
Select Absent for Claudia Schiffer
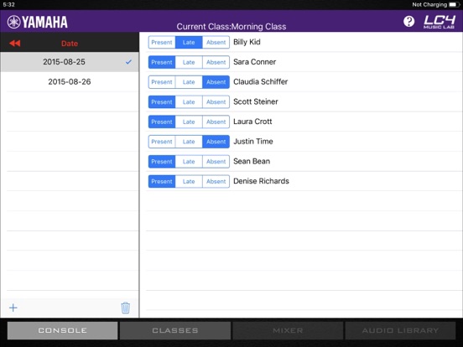pyautogui.click(x=216, y=82)
